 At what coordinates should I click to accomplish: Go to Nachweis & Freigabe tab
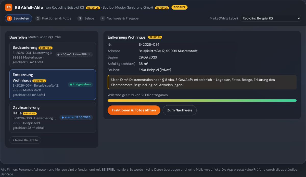point(120,18)
